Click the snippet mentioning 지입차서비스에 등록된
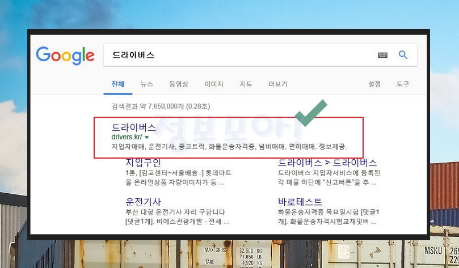459x268 pixels. point(329,177)
